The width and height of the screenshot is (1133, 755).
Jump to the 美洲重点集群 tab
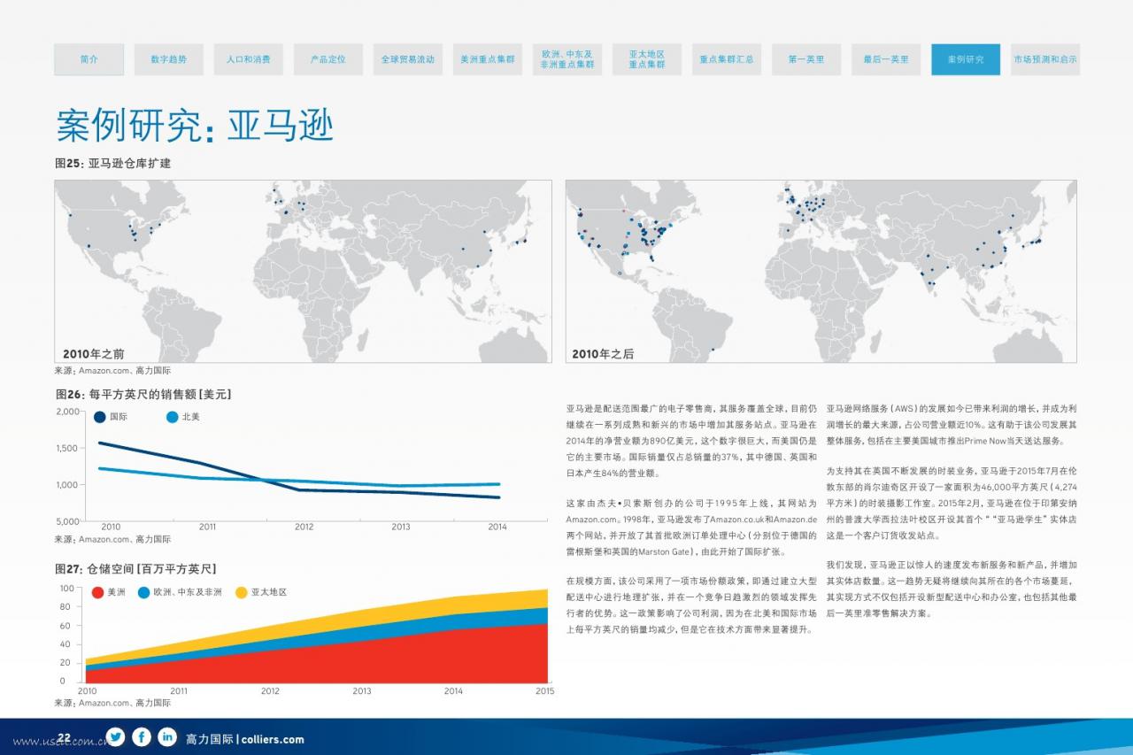pos(488,59)
